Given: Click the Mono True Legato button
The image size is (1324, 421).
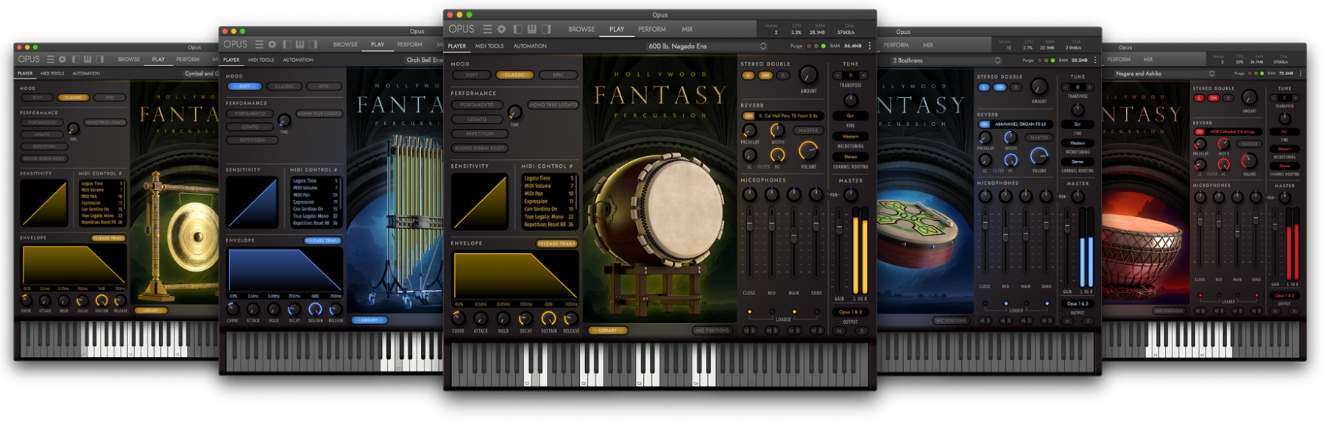Looking at the screenshot, I should 553,105.
